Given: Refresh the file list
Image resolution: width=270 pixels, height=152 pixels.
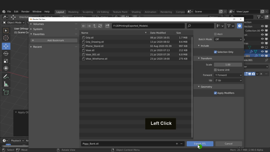Looking at the screenshot, I should pos(100,26).
